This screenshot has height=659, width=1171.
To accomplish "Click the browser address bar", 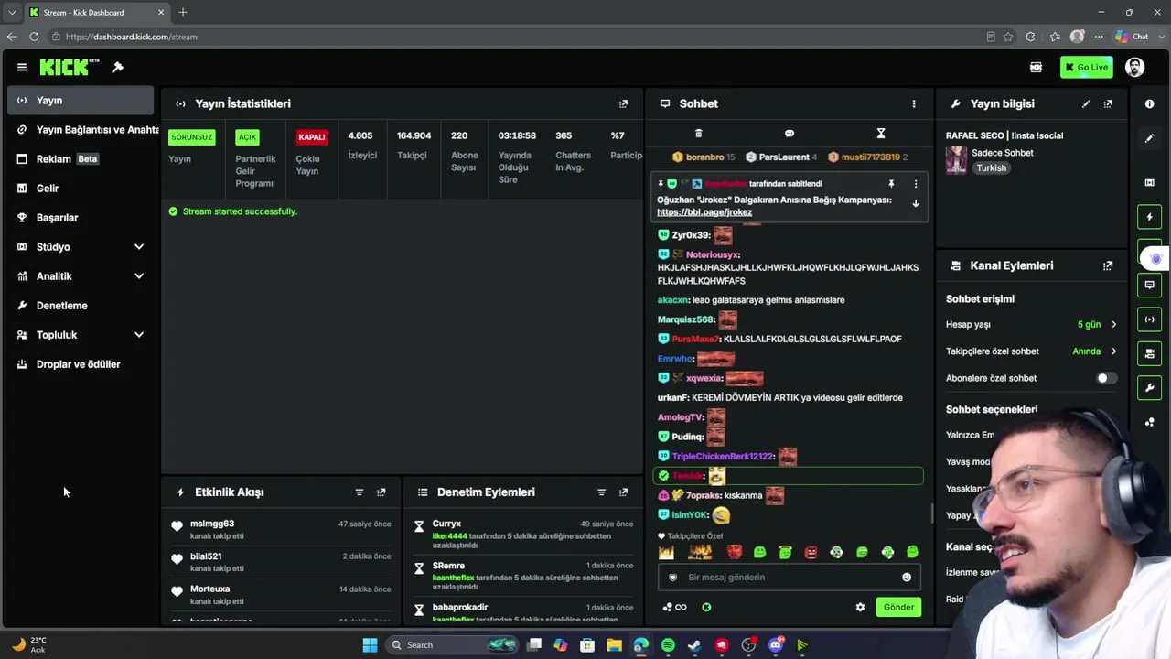I will [x=512, y=37].
